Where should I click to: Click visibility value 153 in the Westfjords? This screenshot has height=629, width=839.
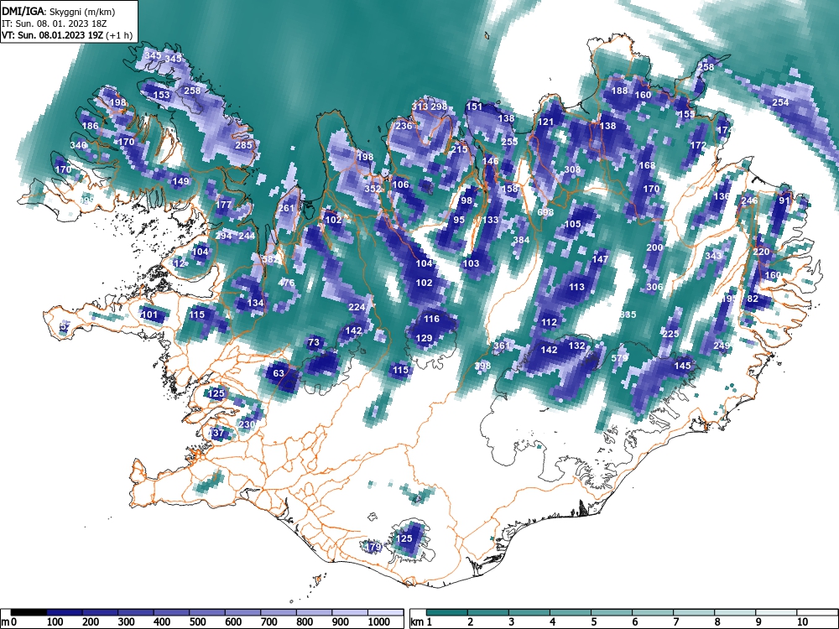pyautogui.click(x=161, y=95)
